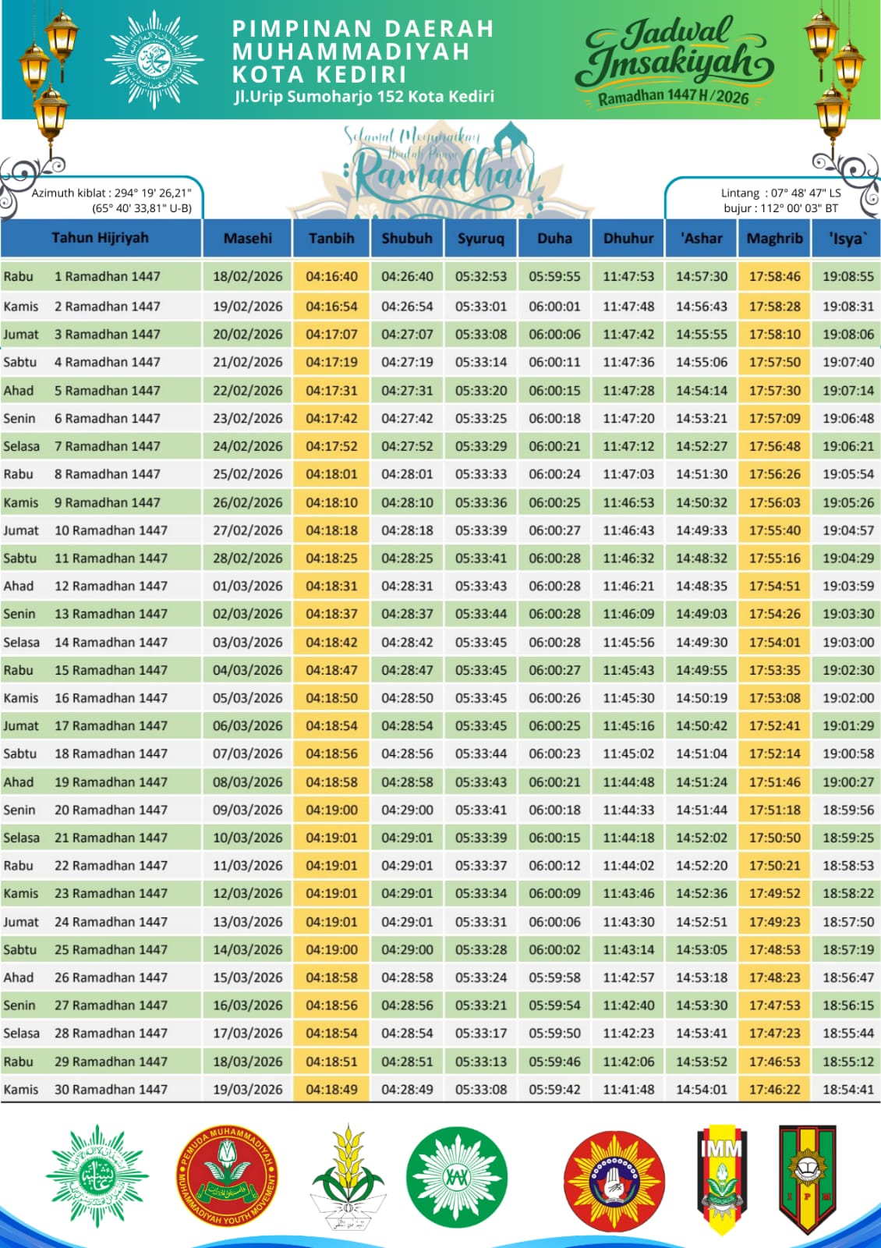This screenshot has width=881, height=1248.
Task: Click the row label 10 Ramadhan 1447
Action: (111, 530)
